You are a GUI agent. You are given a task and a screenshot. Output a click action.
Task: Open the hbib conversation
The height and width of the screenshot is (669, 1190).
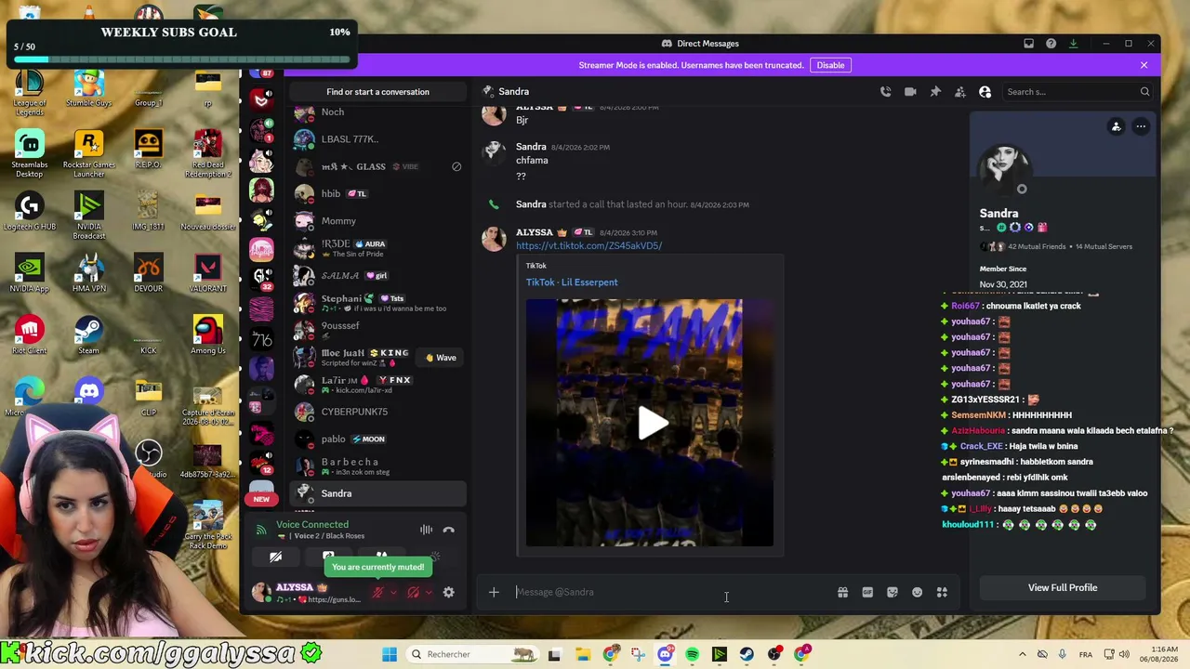click(x=377, y=193)
